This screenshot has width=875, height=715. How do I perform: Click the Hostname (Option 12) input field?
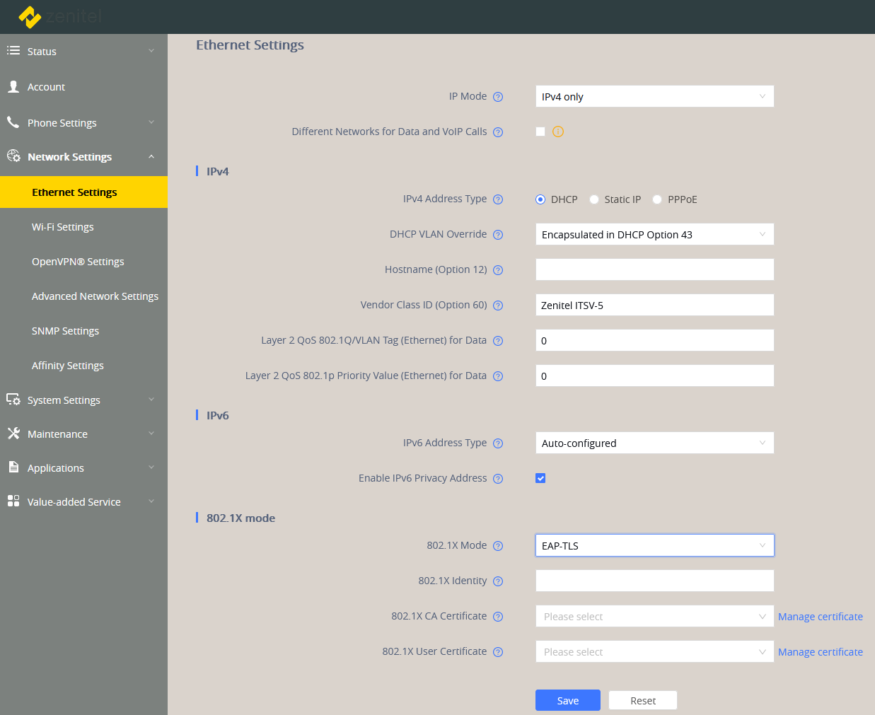click(654, 269)
